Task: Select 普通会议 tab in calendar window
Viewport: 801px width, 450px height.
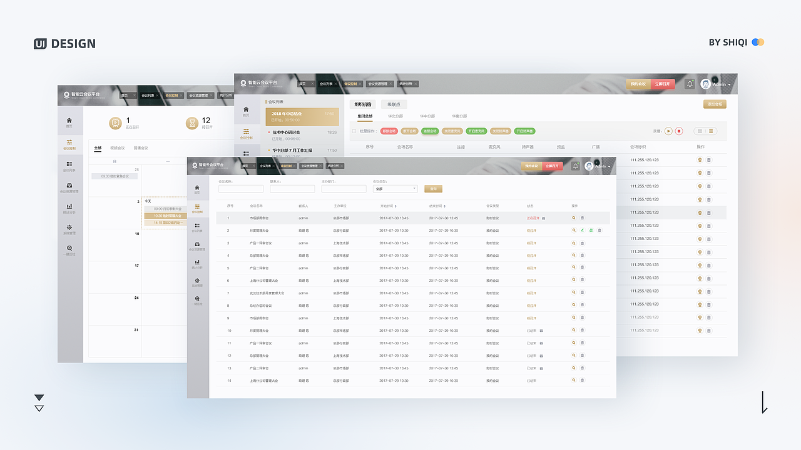Action: click(x=141, y=148)
